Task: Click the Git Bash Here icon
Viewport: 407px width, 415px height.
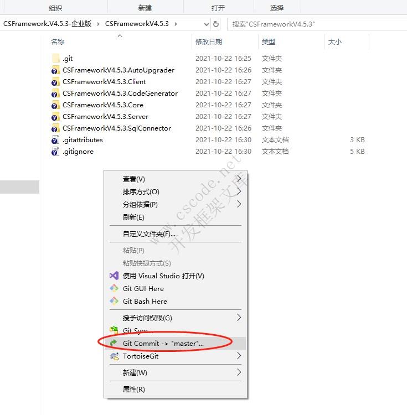Action: pos(114,301)
